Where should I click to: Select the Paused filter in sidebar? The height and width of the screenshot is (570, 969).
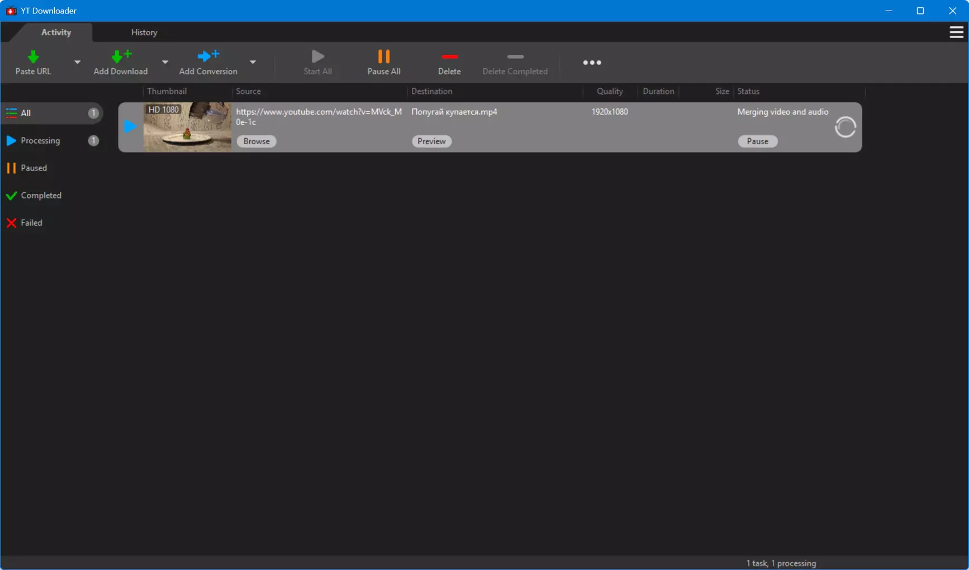click(x=52, y=168)
